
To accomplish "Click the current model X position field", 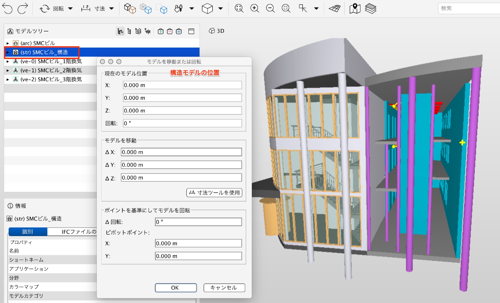I will click(x=182, y=85).
